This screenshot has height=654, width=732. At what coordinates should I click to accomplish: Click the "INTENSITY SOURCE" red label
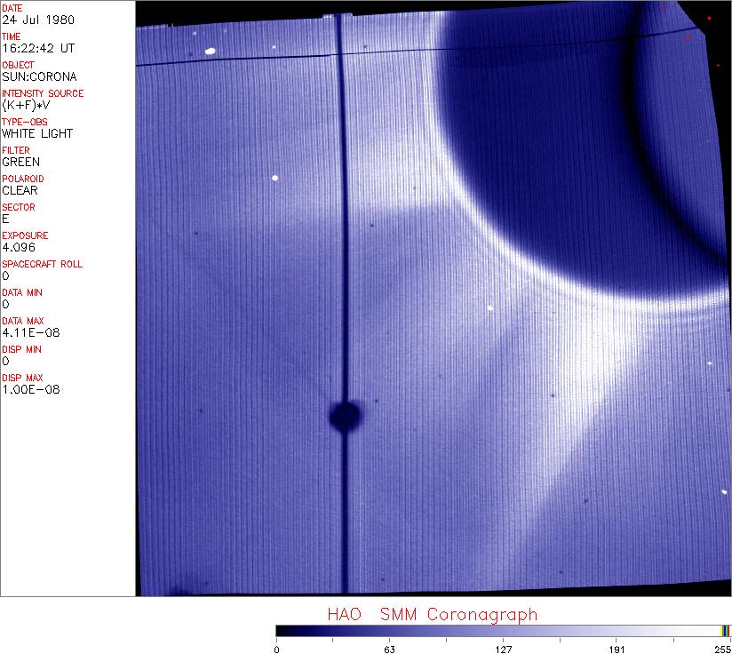pyautogui.click(x=43, y=93)
